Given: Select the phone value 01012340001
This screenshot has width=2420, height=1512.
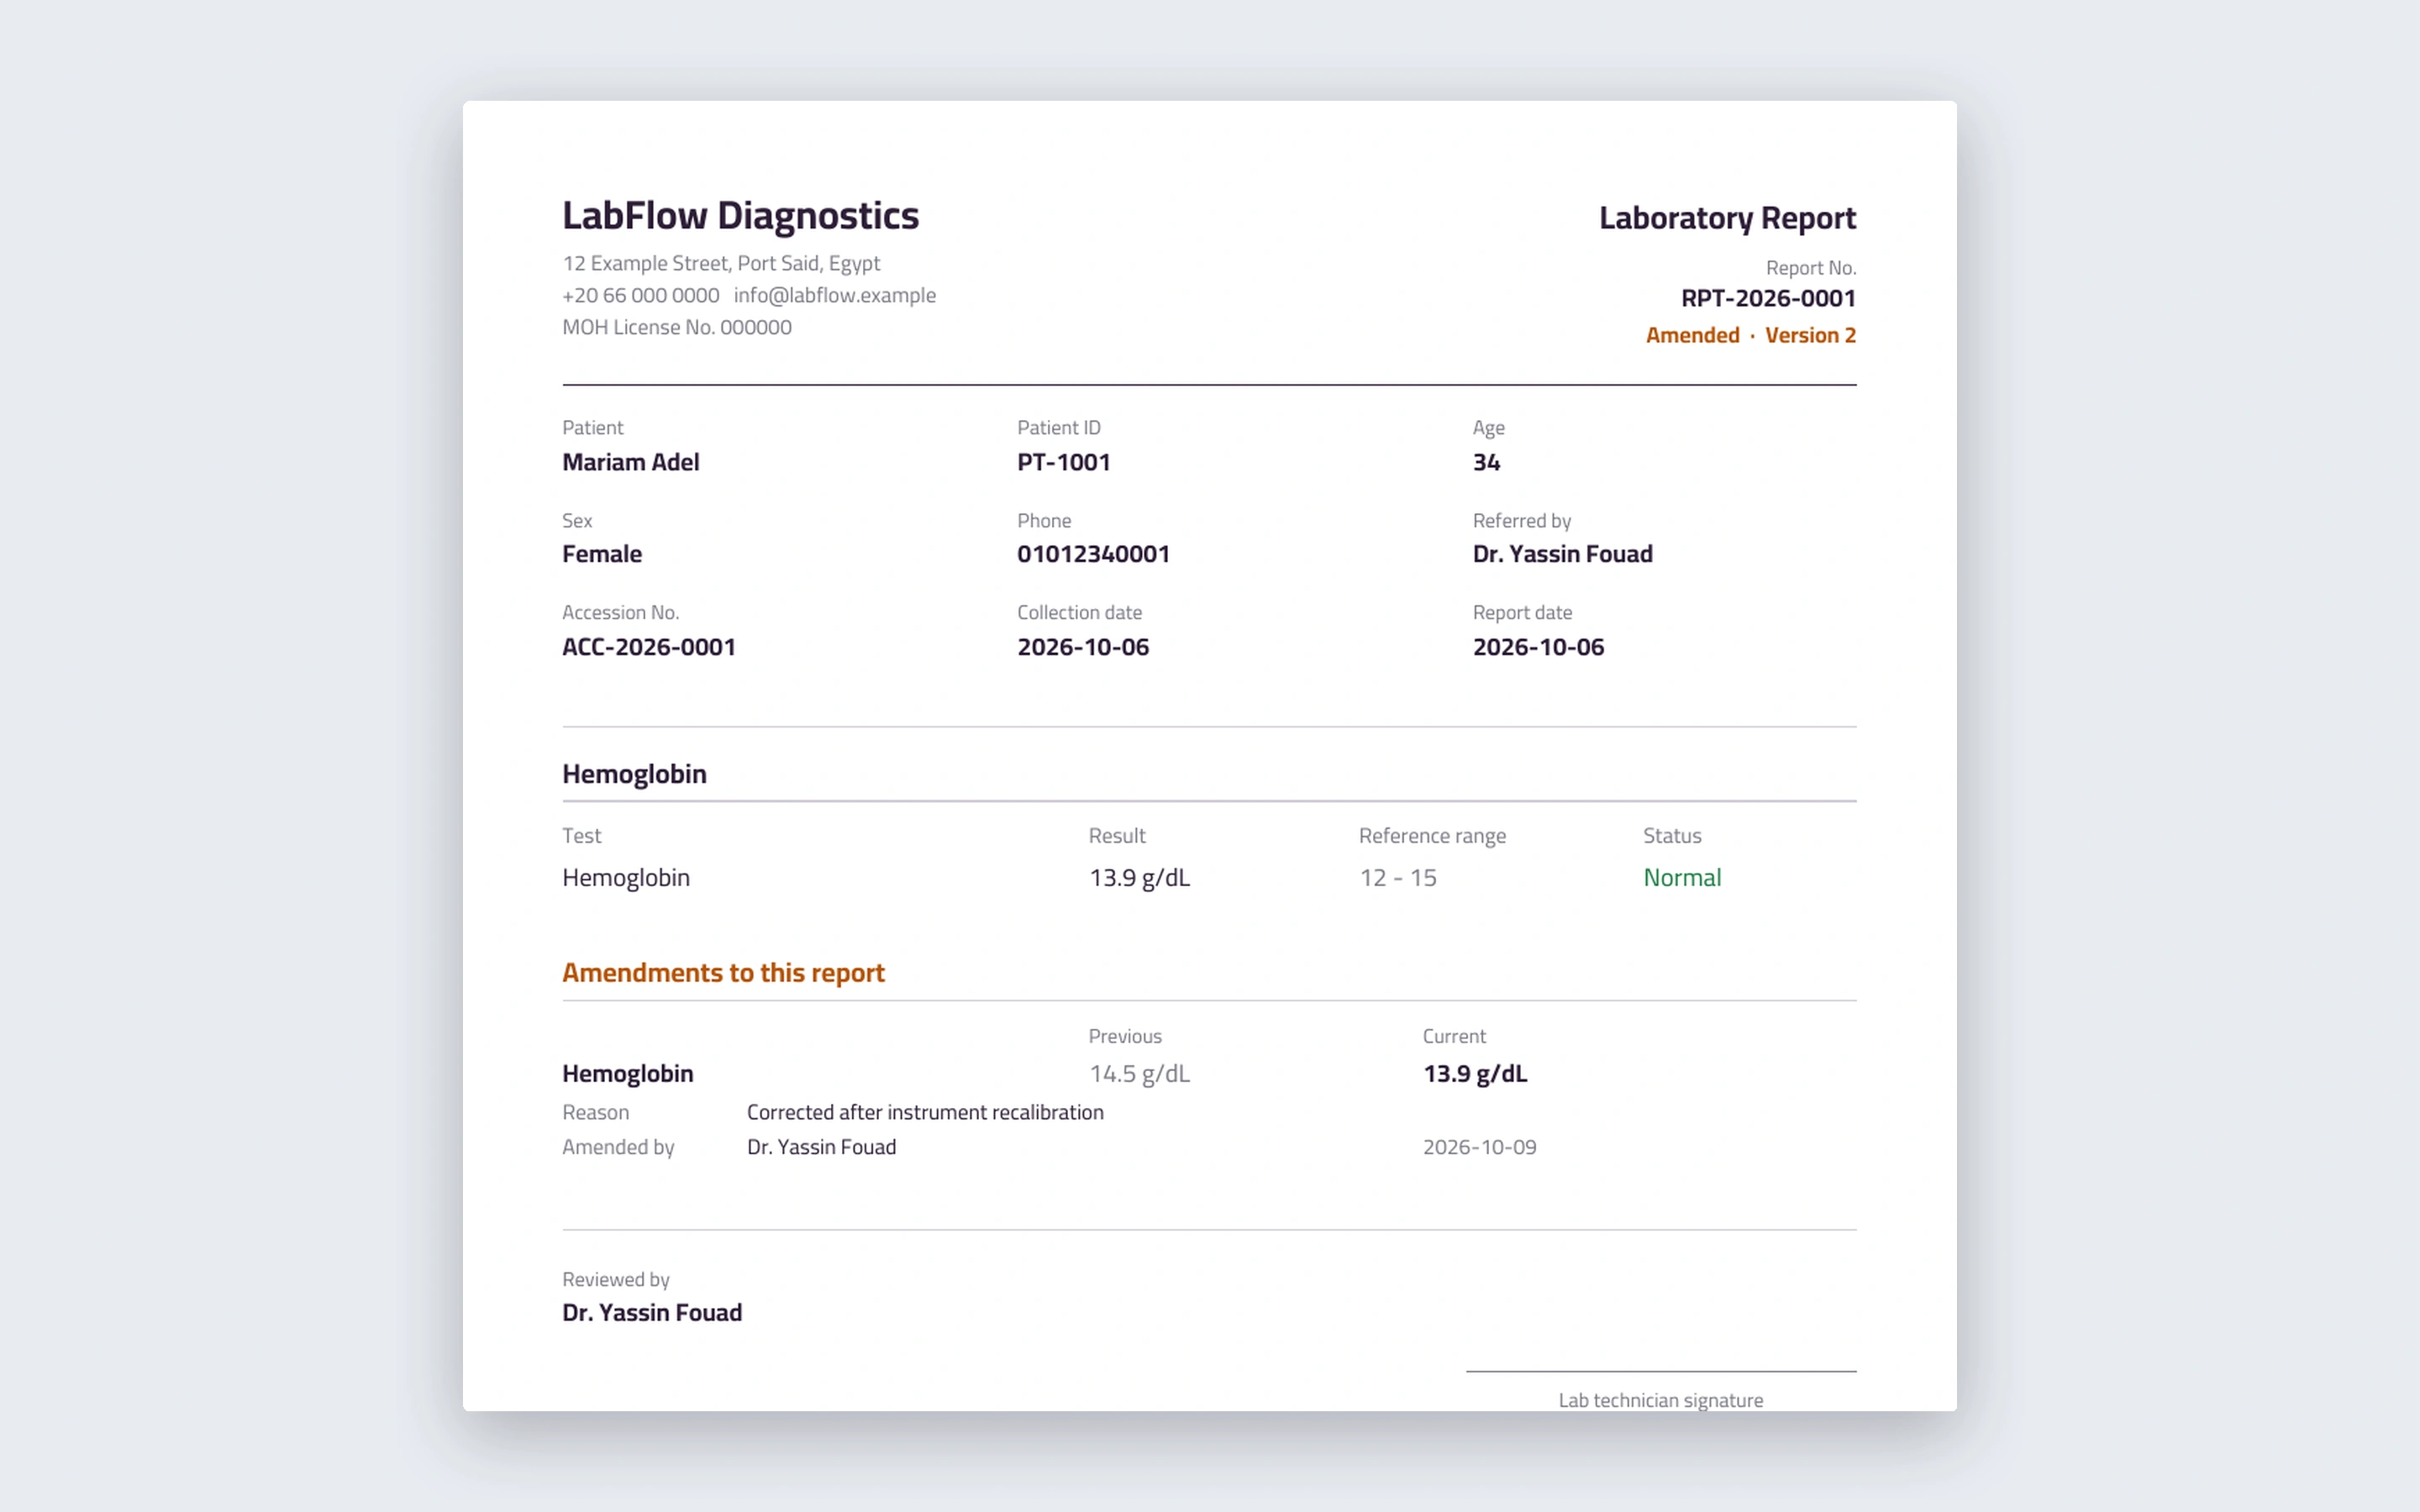Looking at the screenshot, I should point(1093,554).
